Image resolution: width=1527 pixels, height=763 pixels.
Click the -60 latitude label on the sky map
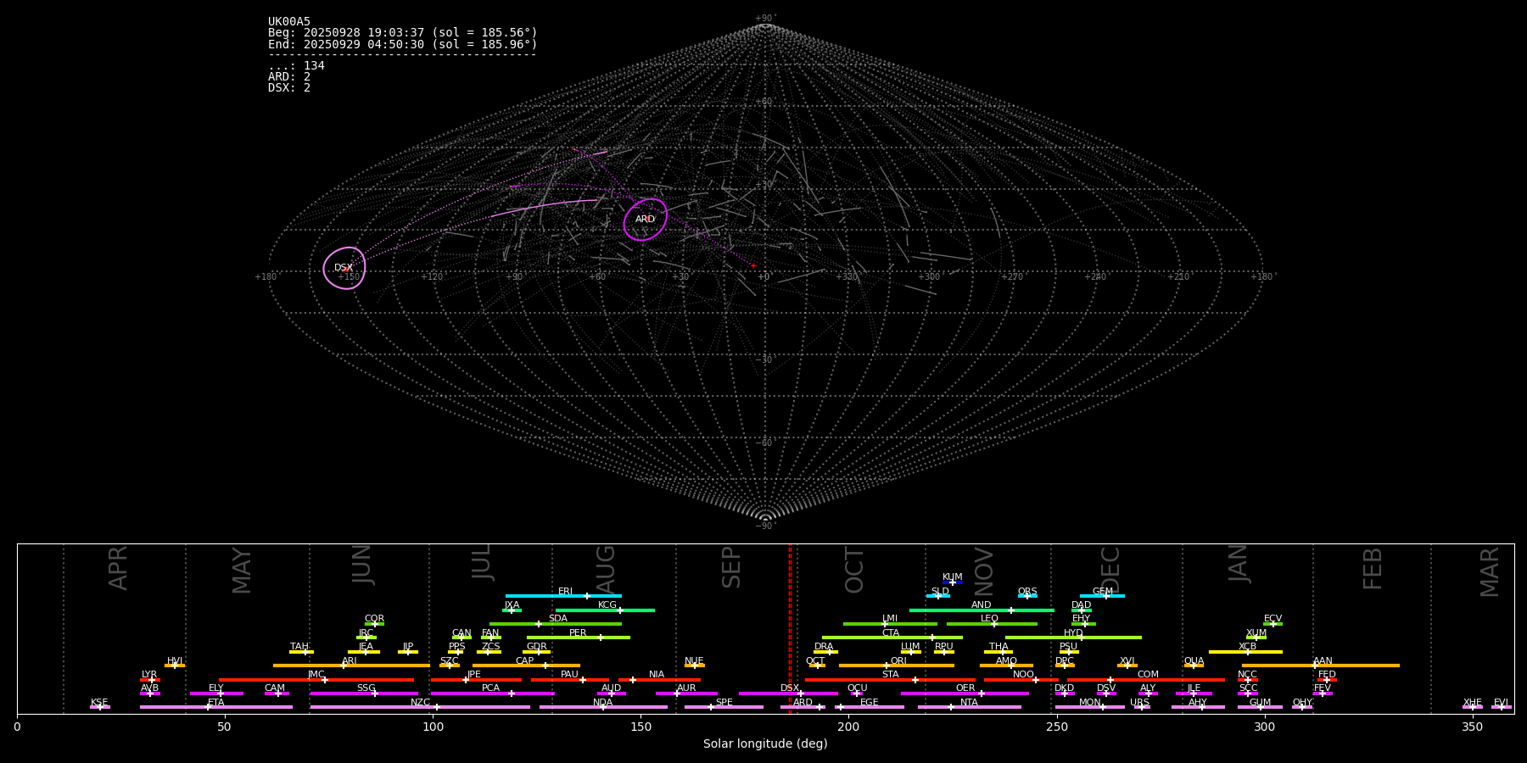(764, 443)
